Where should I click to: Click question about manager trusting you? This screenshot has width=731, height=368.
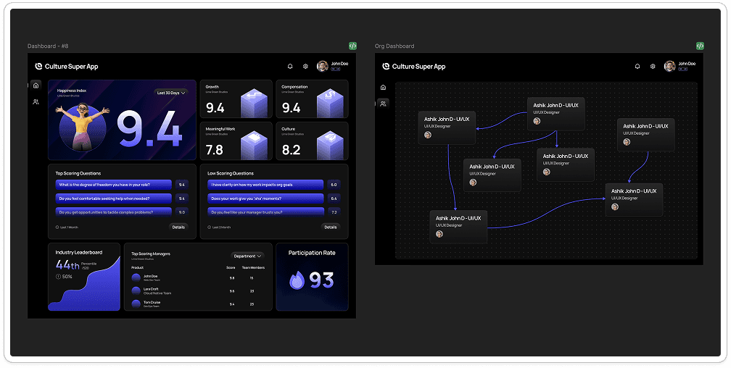[265, 212]
